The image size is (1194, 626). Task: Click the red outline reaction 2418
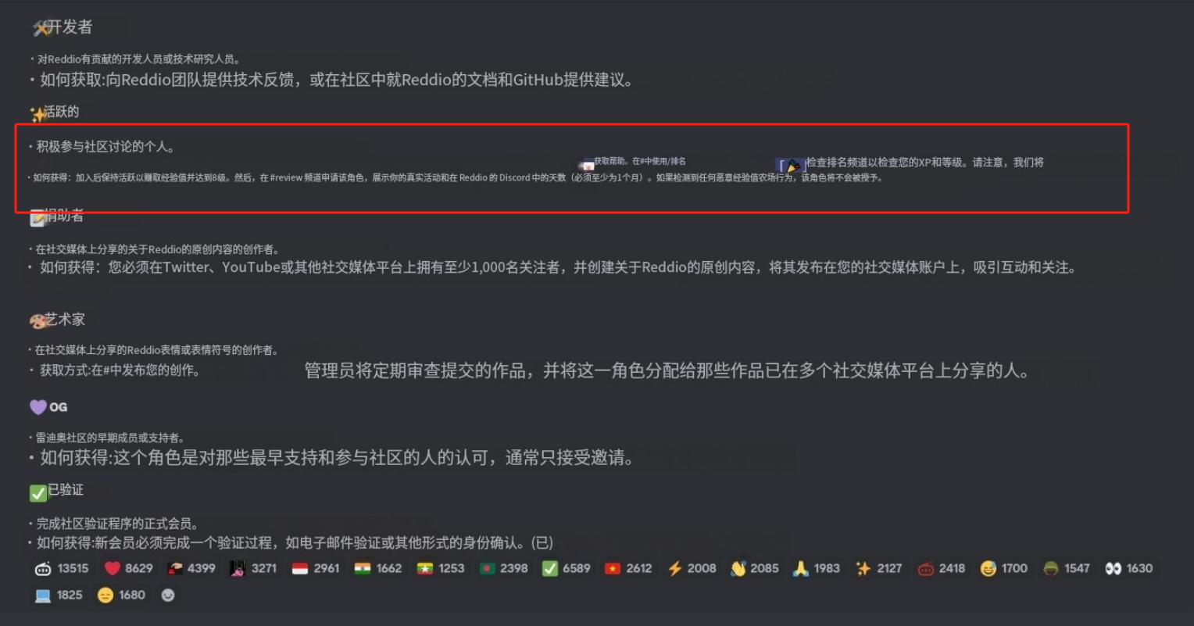942,569
